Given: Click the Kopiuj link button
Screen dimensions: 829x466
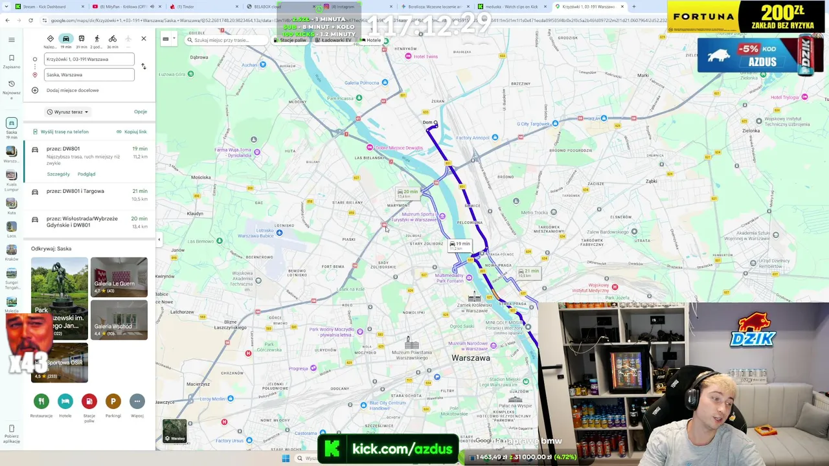Looking at the screenshot, I should point(131,131).
